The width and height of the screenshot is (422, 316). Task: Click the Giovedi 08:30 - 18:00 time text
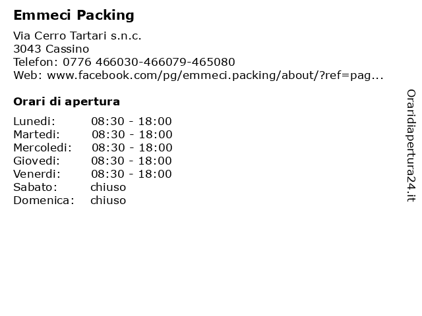(131, 161)
